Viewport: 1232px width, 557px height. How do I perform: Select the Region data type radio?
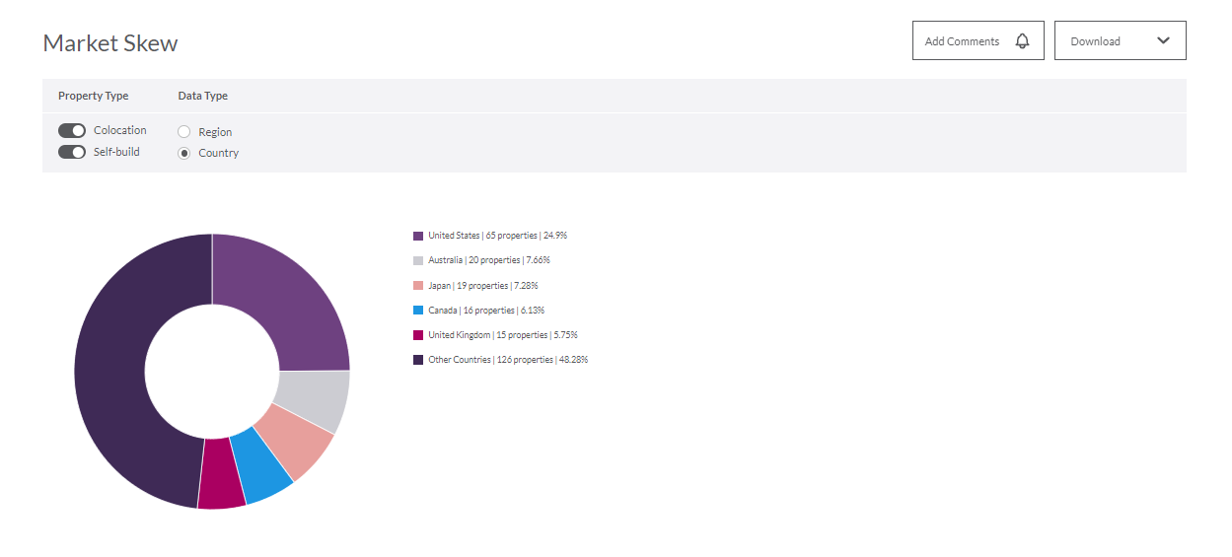184,132
